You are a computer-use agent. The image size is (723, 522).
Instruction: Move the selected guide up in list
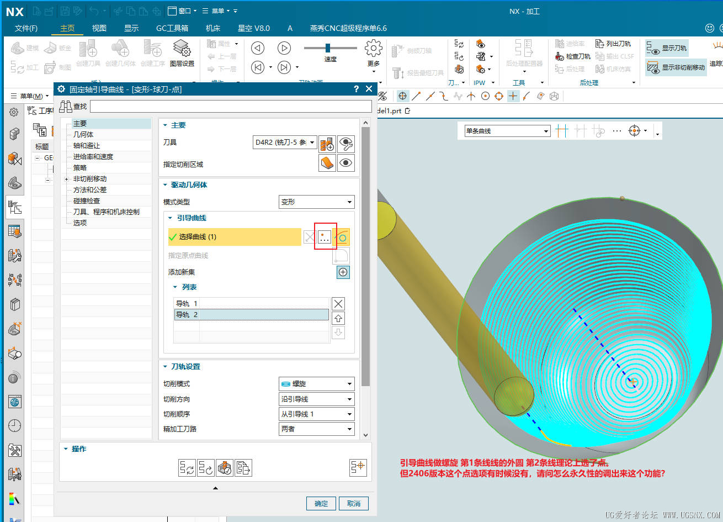click(x=338, y=318)
